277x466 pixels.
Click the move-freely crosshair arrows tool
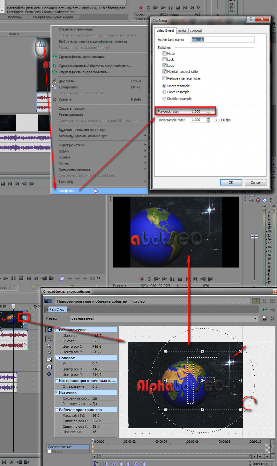[x=49, y=374]
